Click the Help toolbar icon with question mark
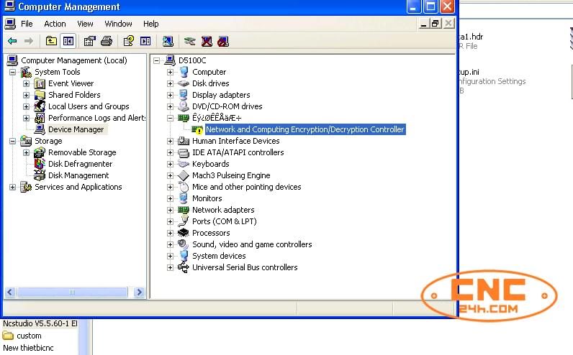573x355 pixels. 128,41
